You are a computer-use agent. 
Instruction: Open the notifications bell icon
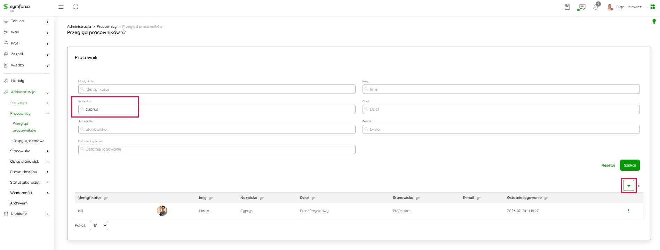[x=596, y=7]
